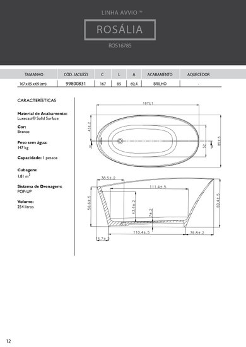Click the BRILHO finish cell
This screenshot has height=347, width=246.
[x=160, y=84]
